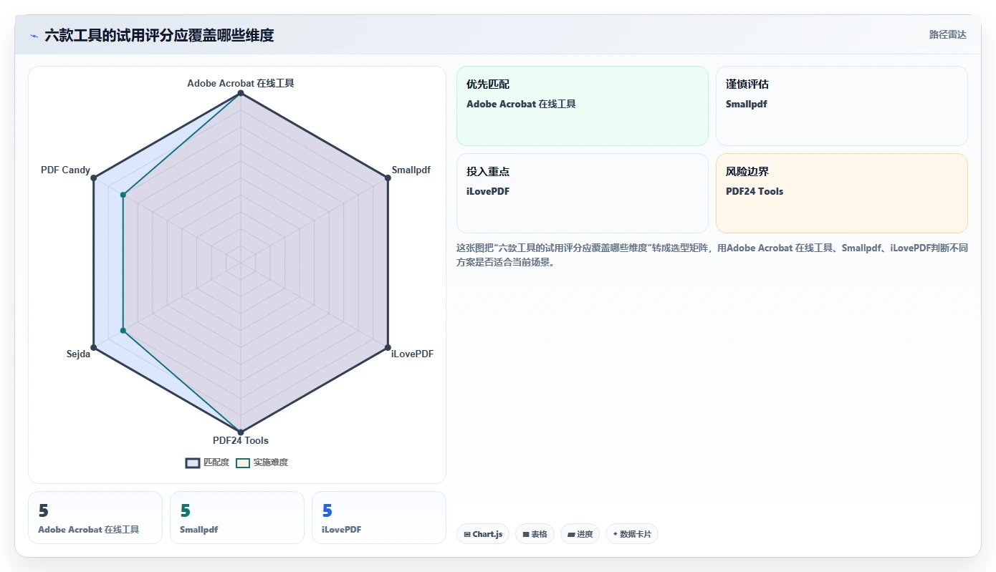
Task: Click the page title 六款工具的试用评分应覆盖哪些维度
Action: (x=159, y=35)
